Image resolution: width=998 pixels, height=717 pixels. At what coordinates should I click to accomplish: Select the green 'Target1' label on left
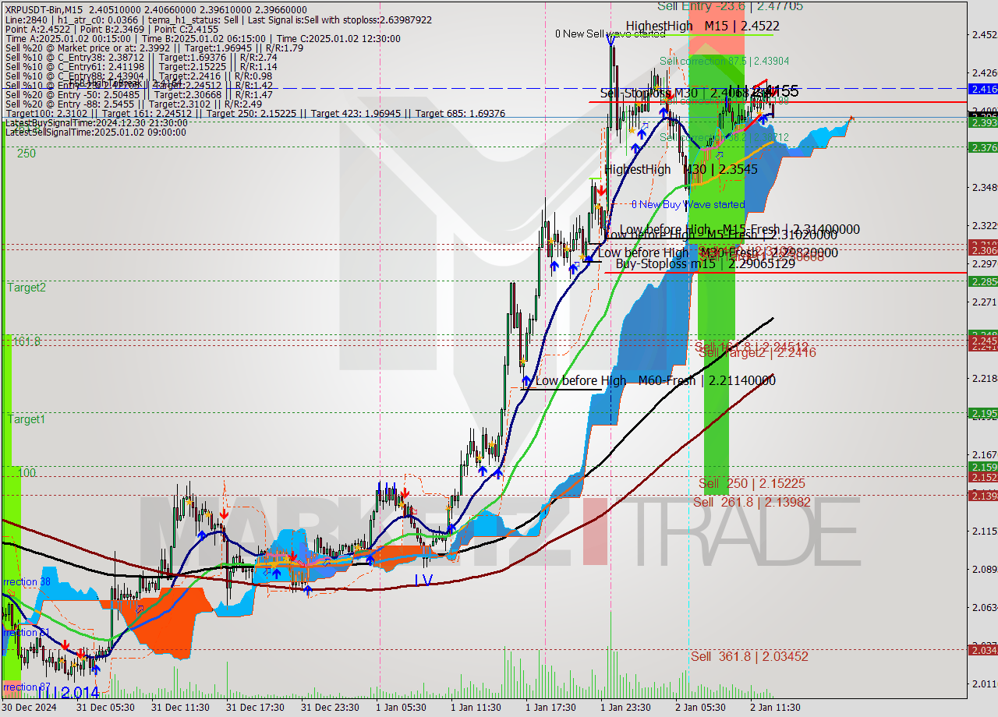click(x=27, y=419)
